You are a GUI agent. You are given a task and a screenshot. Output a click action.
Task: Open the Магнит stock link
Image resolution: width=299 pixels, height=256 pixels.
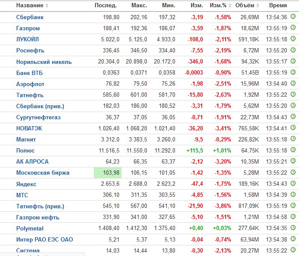coord(26,139)
